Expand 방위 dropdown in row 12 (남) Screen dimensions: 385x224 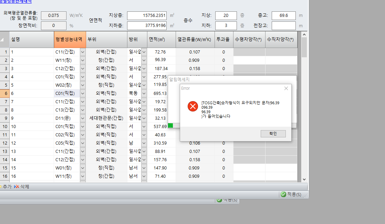tap(144, 143)
